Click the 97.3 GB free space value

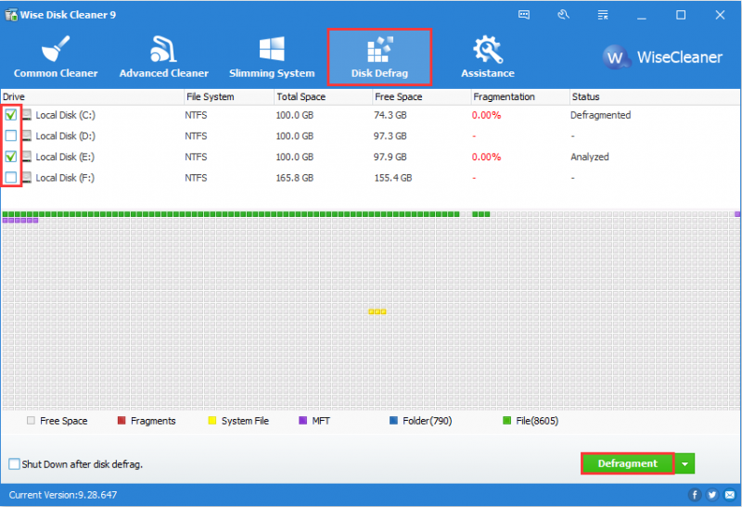(390, 135)
